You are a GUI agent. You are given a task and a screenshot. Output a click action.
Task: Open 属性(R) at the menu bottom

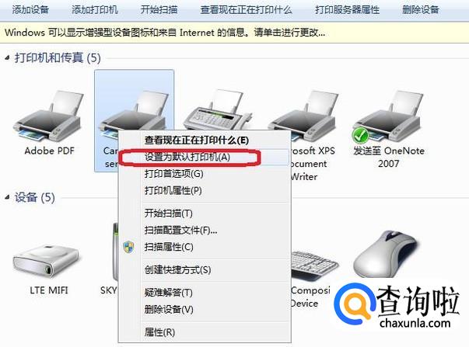click(x=159, y=331)
